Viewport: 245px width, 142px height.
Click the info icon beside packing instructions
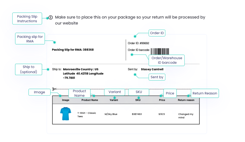(51, 18)
